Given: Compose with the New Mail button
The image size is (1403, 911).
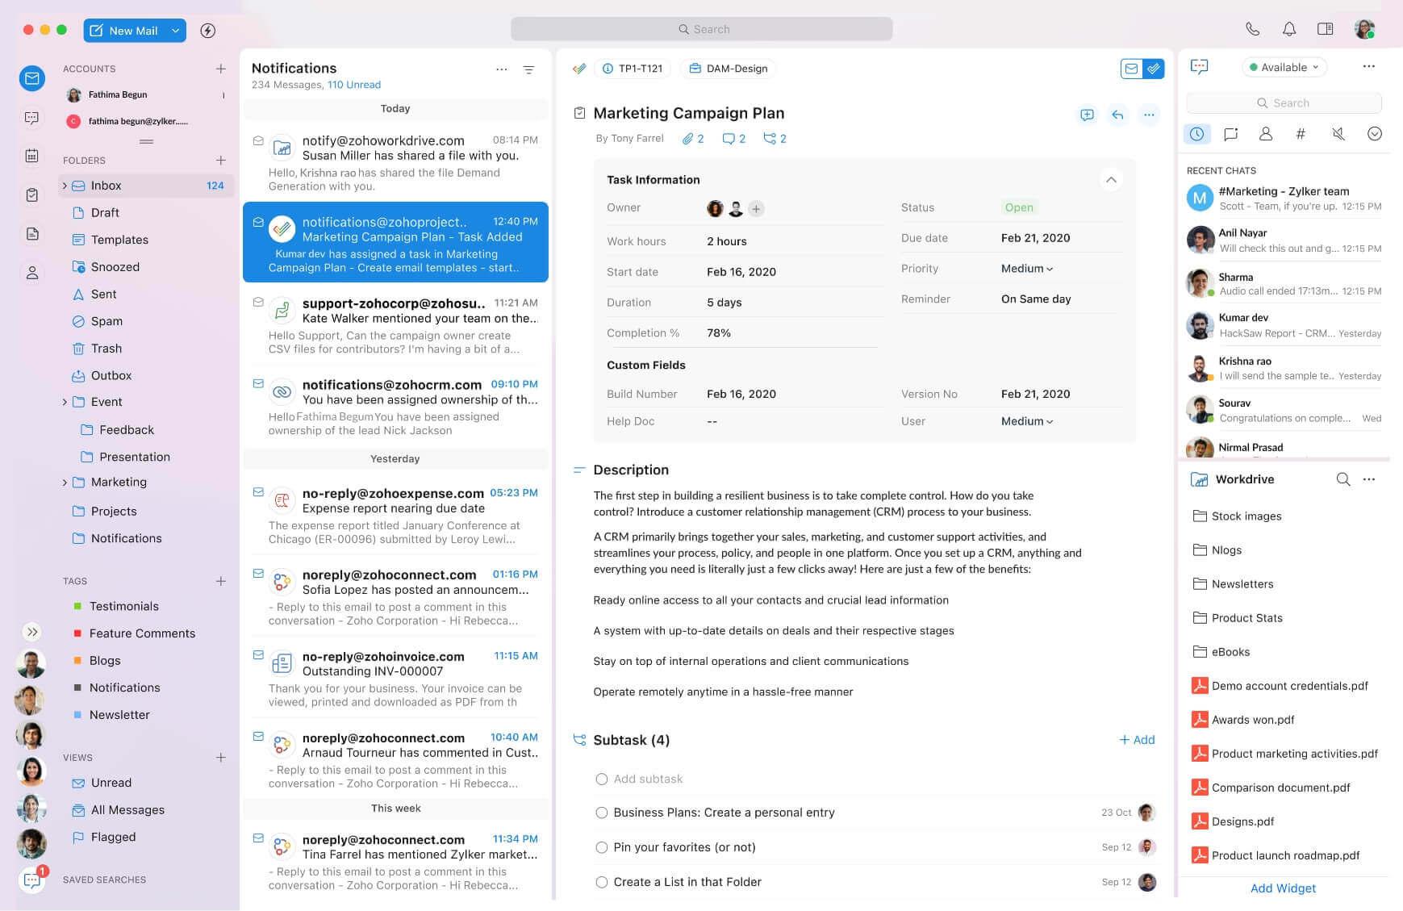Looking at the screenshot, I should coord(124,31).
